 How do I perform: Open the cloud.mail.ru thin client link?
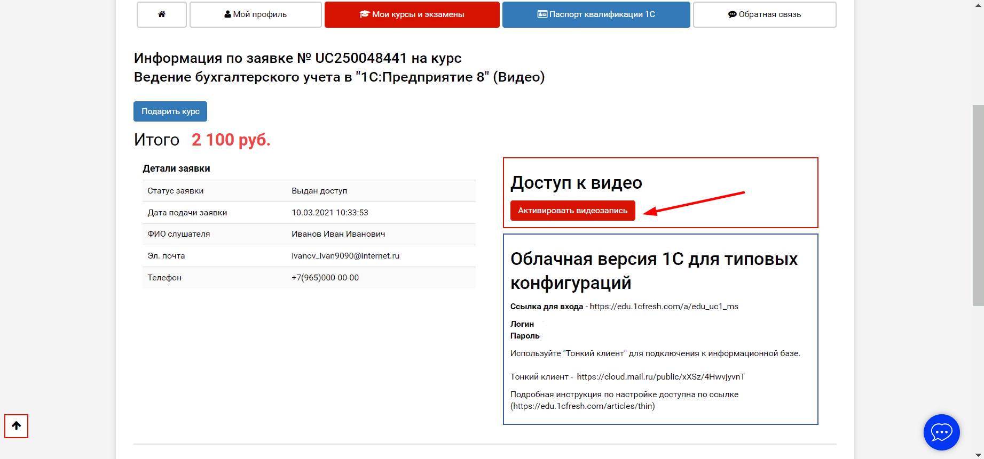[x=660, y=377]
